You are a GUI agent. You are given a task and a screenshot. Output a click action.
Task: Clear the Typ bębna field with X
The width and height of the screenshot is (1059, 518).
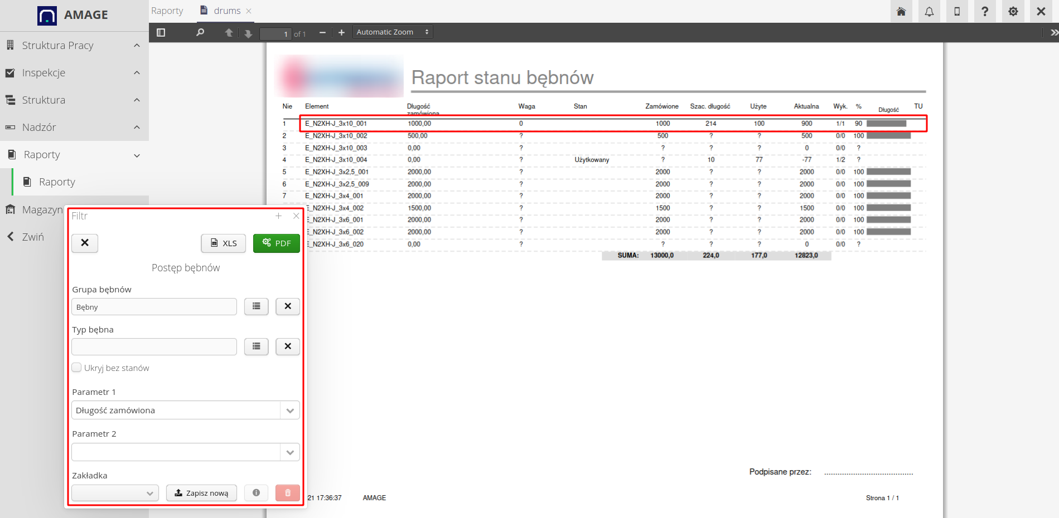point(288,346)
